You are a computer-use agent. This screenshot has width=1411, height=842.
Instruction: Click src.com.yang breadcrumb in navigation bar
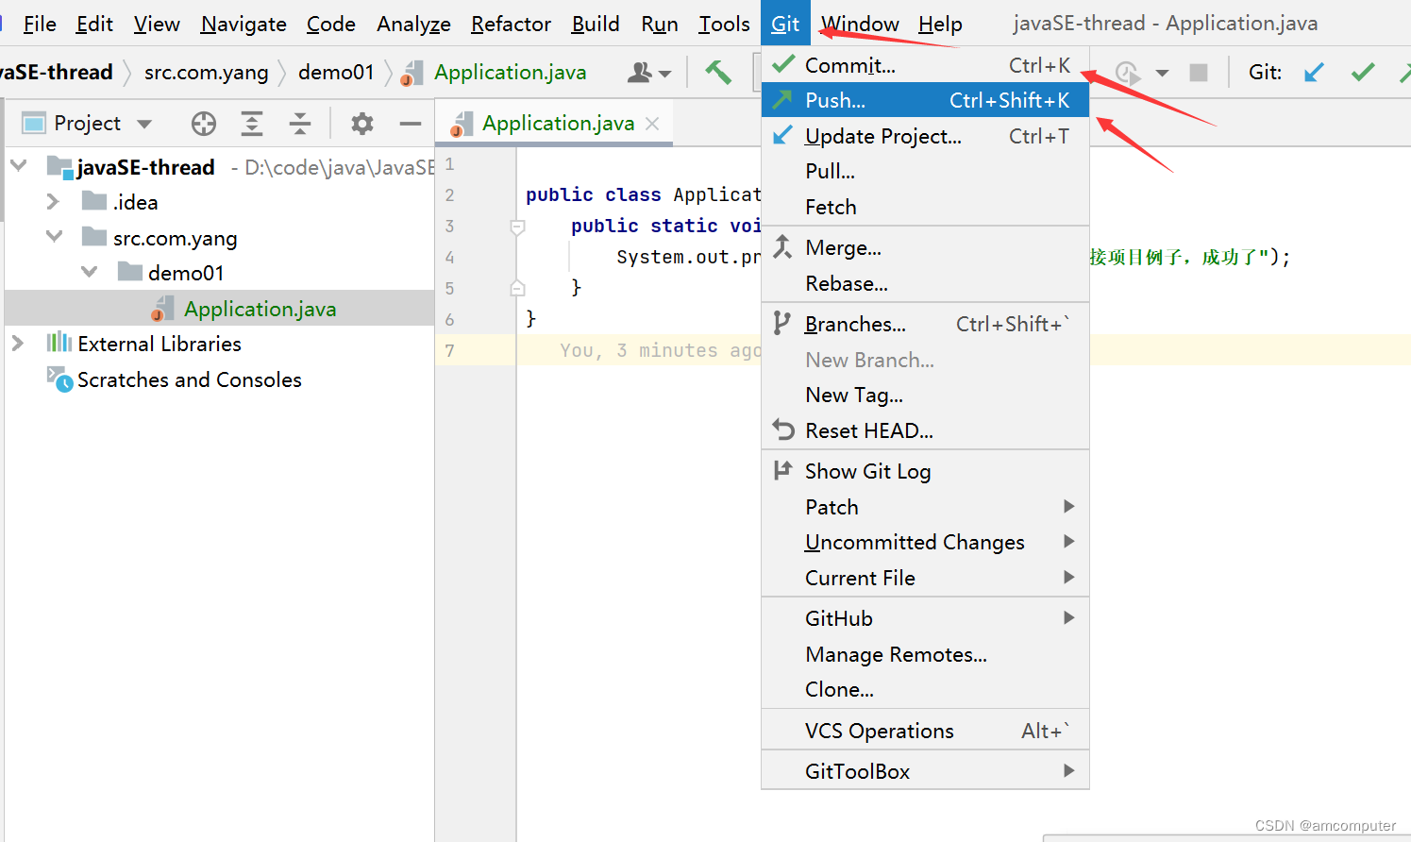point(206,73)
